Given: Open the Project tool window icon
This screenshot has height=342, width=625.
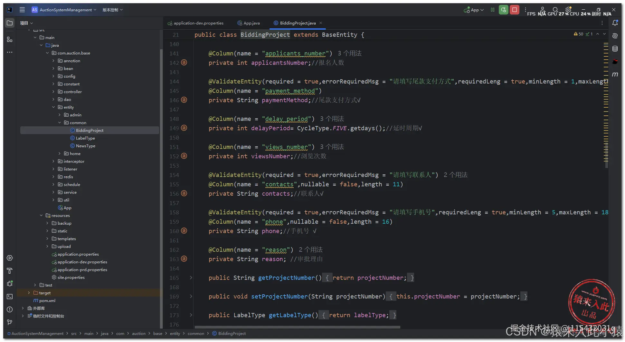Looking at the screenshot, I should click(x=10, y=23).
